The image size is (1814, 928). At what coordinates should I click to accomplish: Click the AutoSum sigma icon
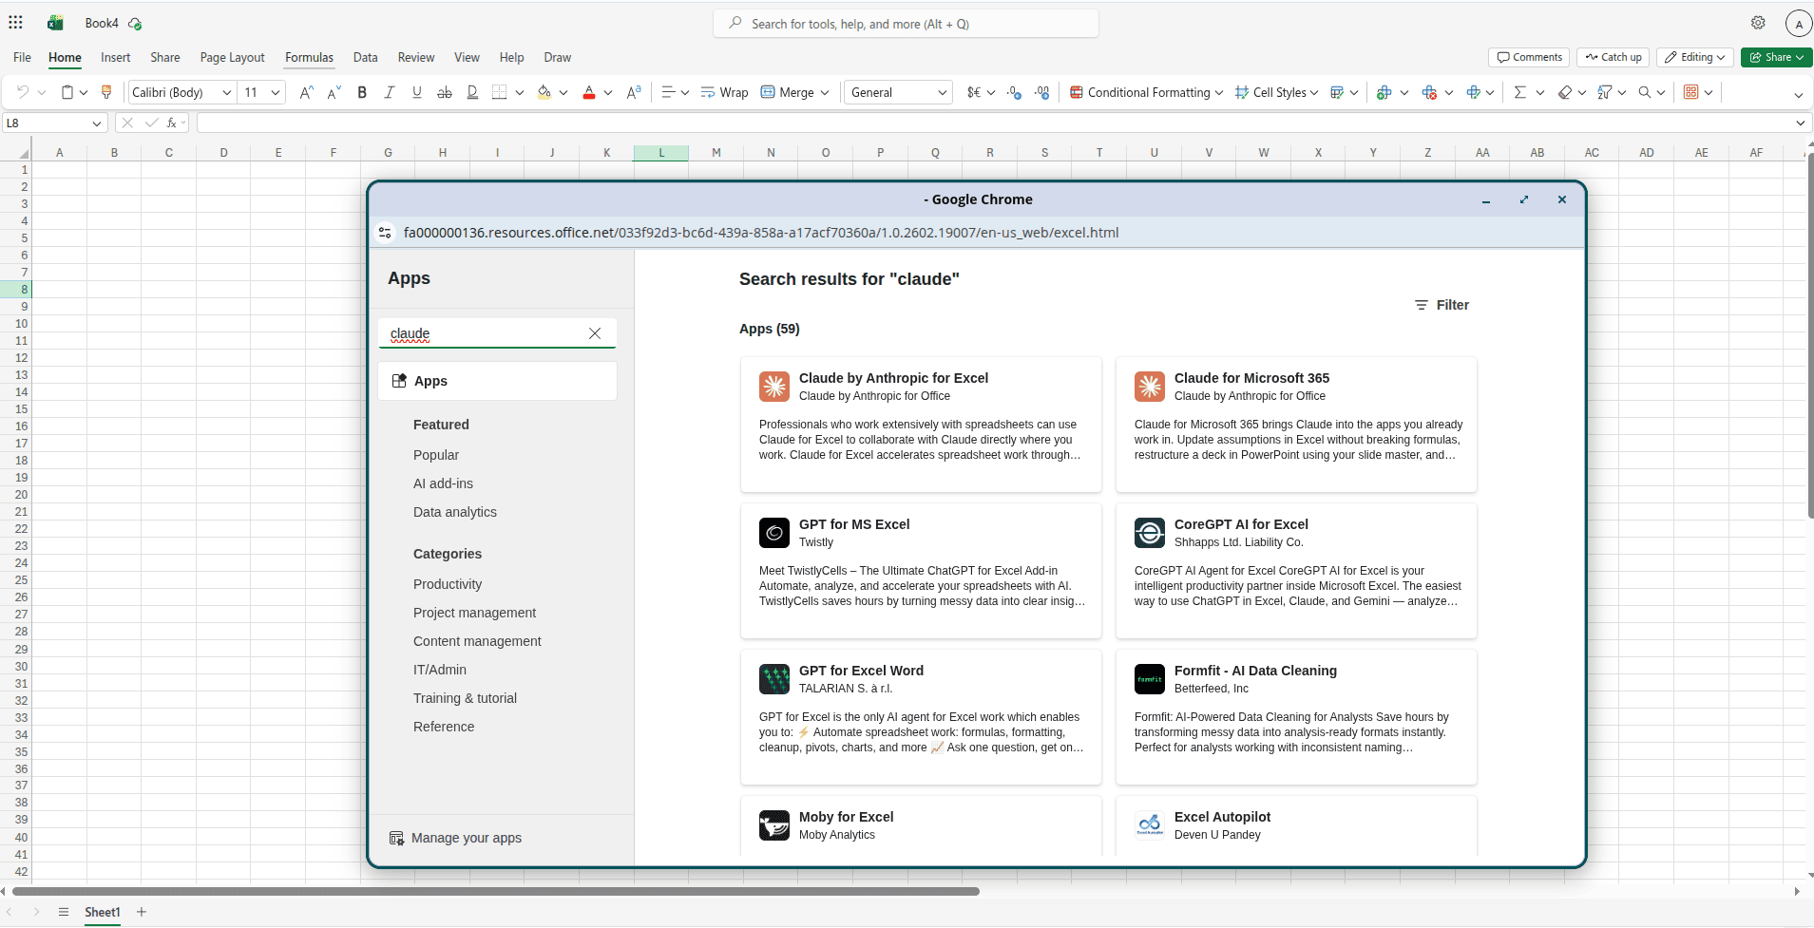click(1519, 92)
